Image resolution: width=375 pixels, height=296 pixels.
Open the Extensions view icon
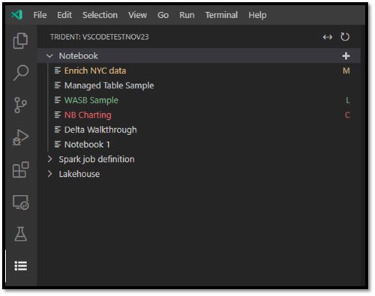coord(20,169)
